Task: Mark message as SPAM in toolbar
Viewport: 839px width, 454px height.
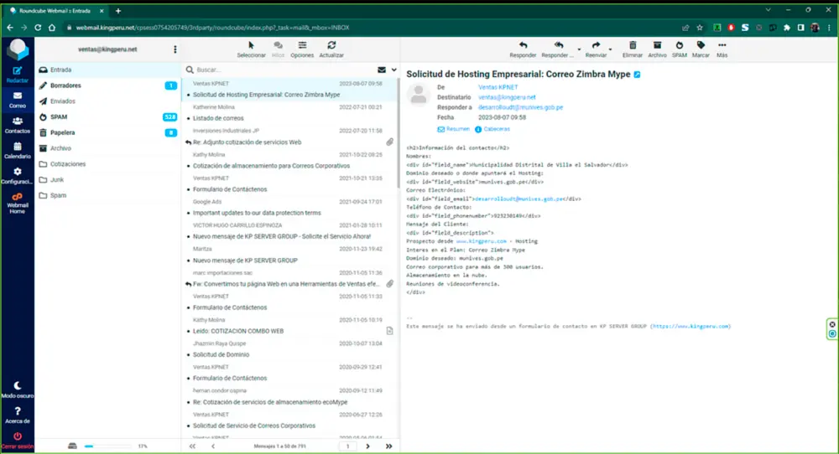Action: (x=679, y=49)
